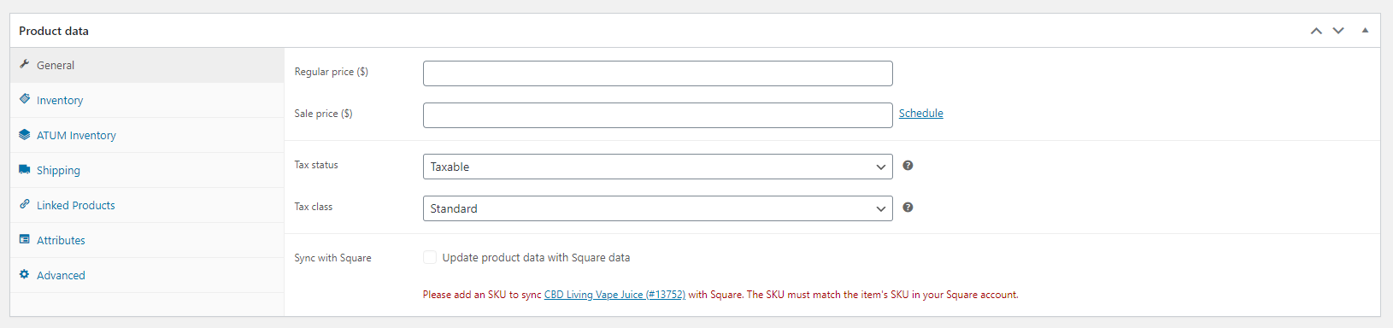Click the Inventory tag icon
This screenshot has width=1393, height=328.
coord(25,99)
